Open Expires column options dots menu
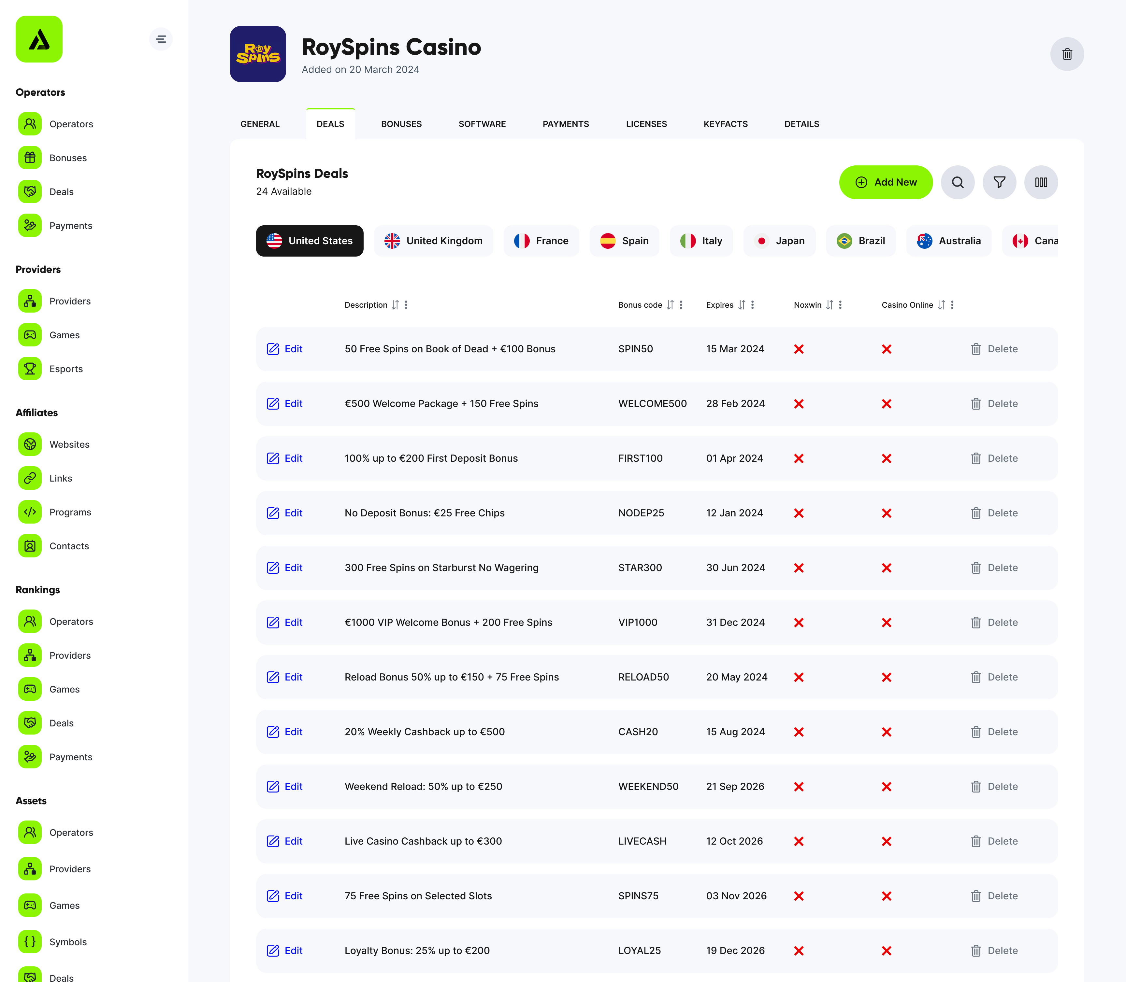The height and width of the screenshot is (982, 1126). (752, 305)
